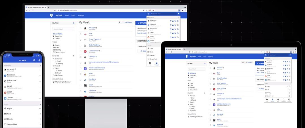Collapse the Email subfolder under Personal on the desktop monitor
The image size is (305, 128).
point(55,61)
